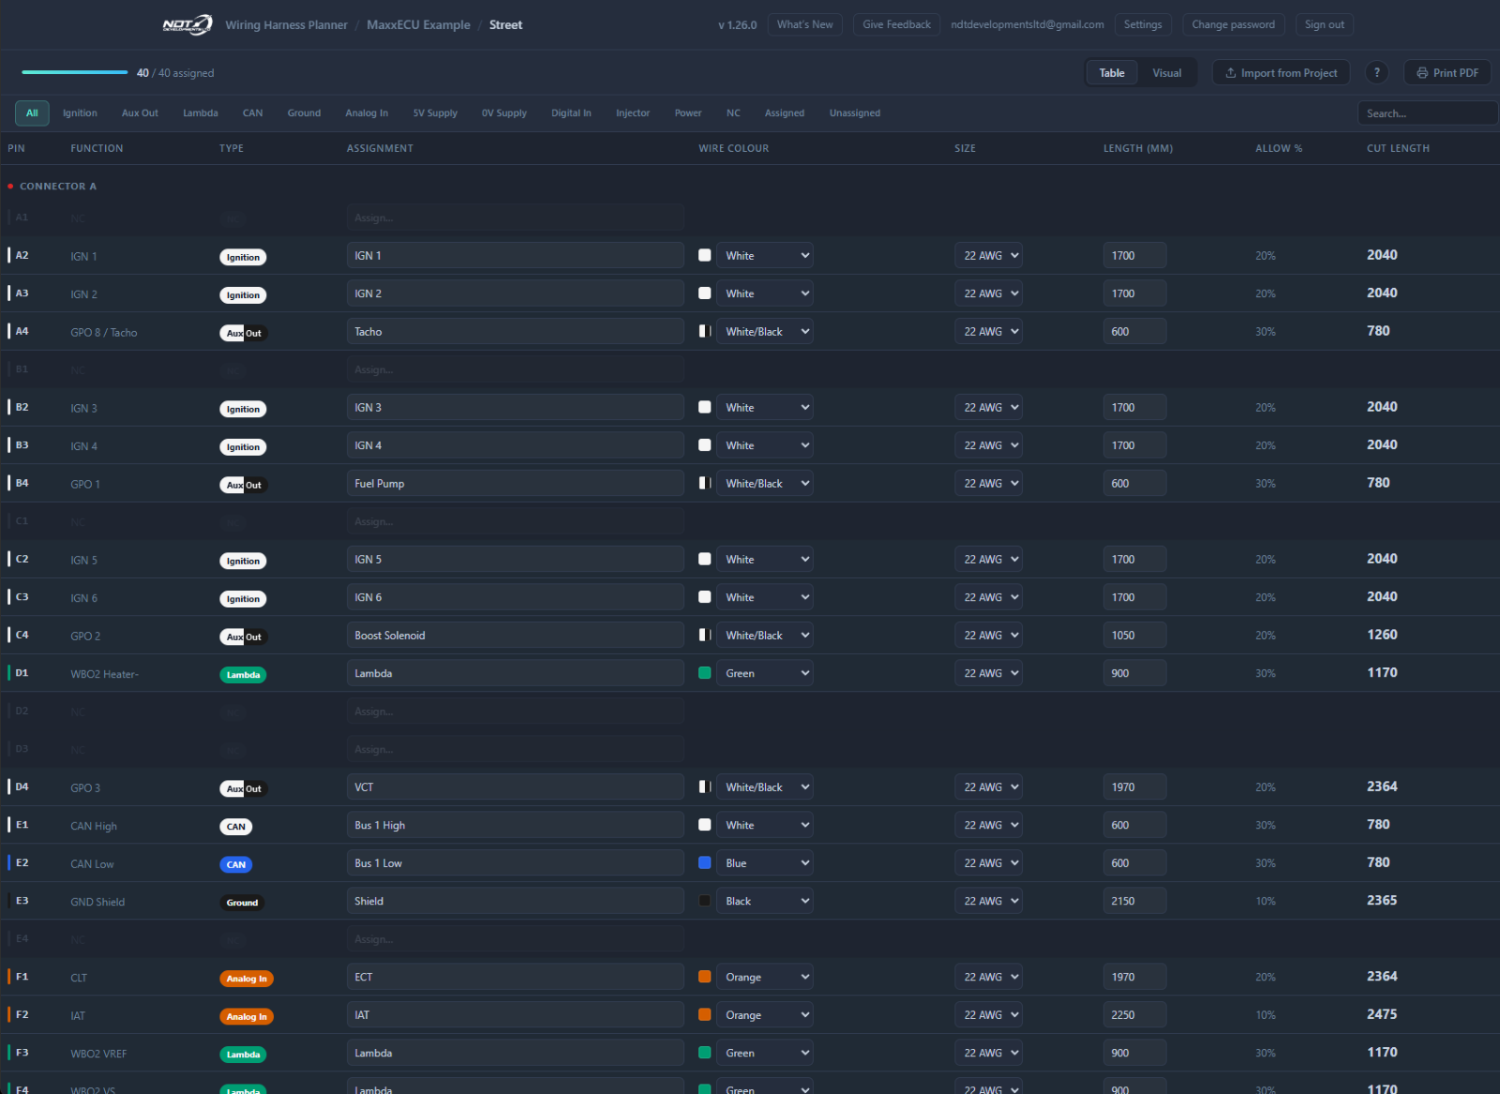Click green swatch on pin D1 row
Screen dimensions: 1500x1094
tap(705, 673)
